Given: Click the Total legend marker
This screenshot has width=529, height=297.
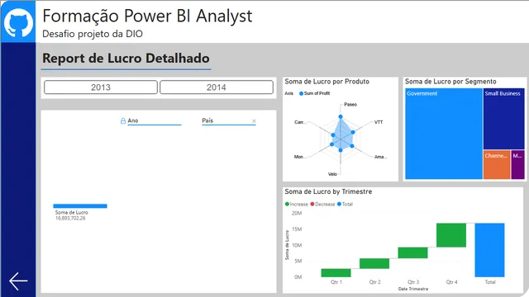Looking at the screenshot, I should (339, 204).
